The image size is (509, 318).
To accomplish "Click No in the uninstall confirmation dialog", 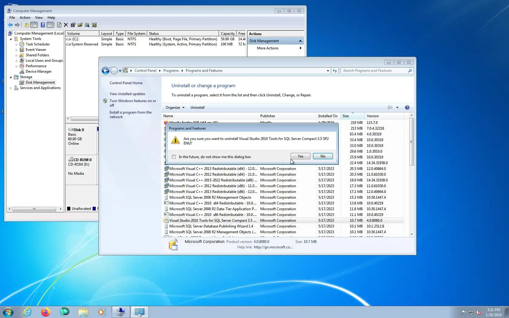I will 323,156.
